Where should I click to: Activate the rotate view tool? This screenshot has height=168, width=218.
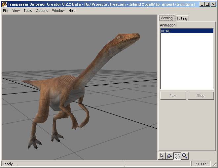click(169, 156)
